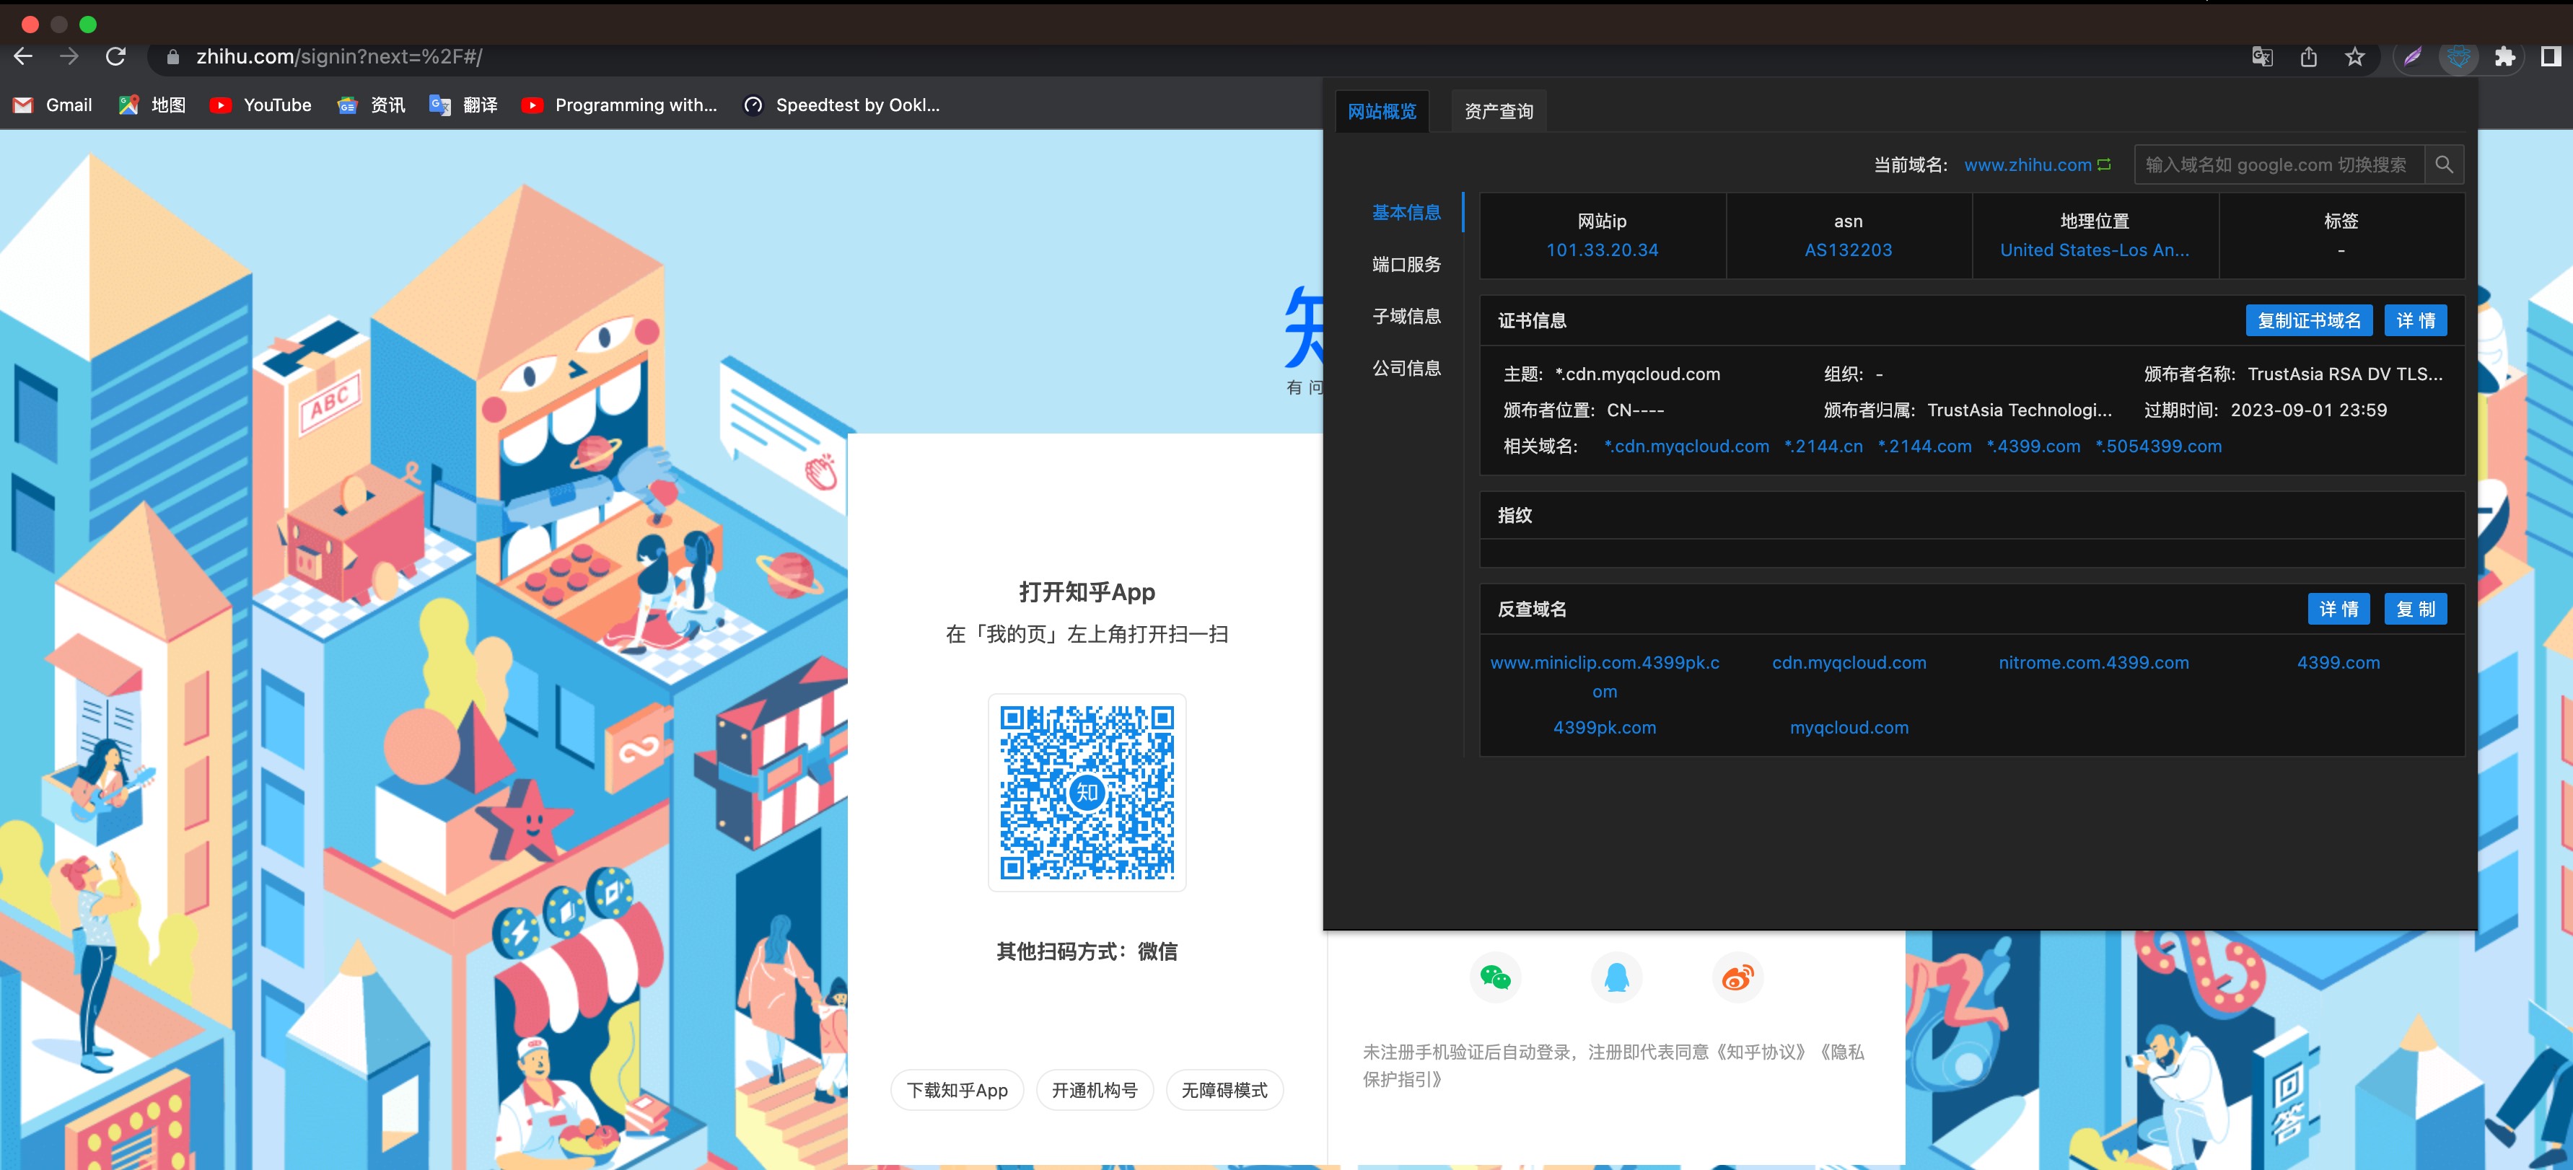Select the 网站概览 tab
The width and height of the screenshot is (2573, 1170).
pos(1382,111)
